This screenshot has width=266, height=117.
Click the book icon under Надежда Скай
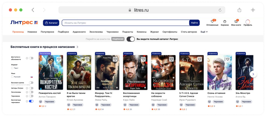pos(153,105)
